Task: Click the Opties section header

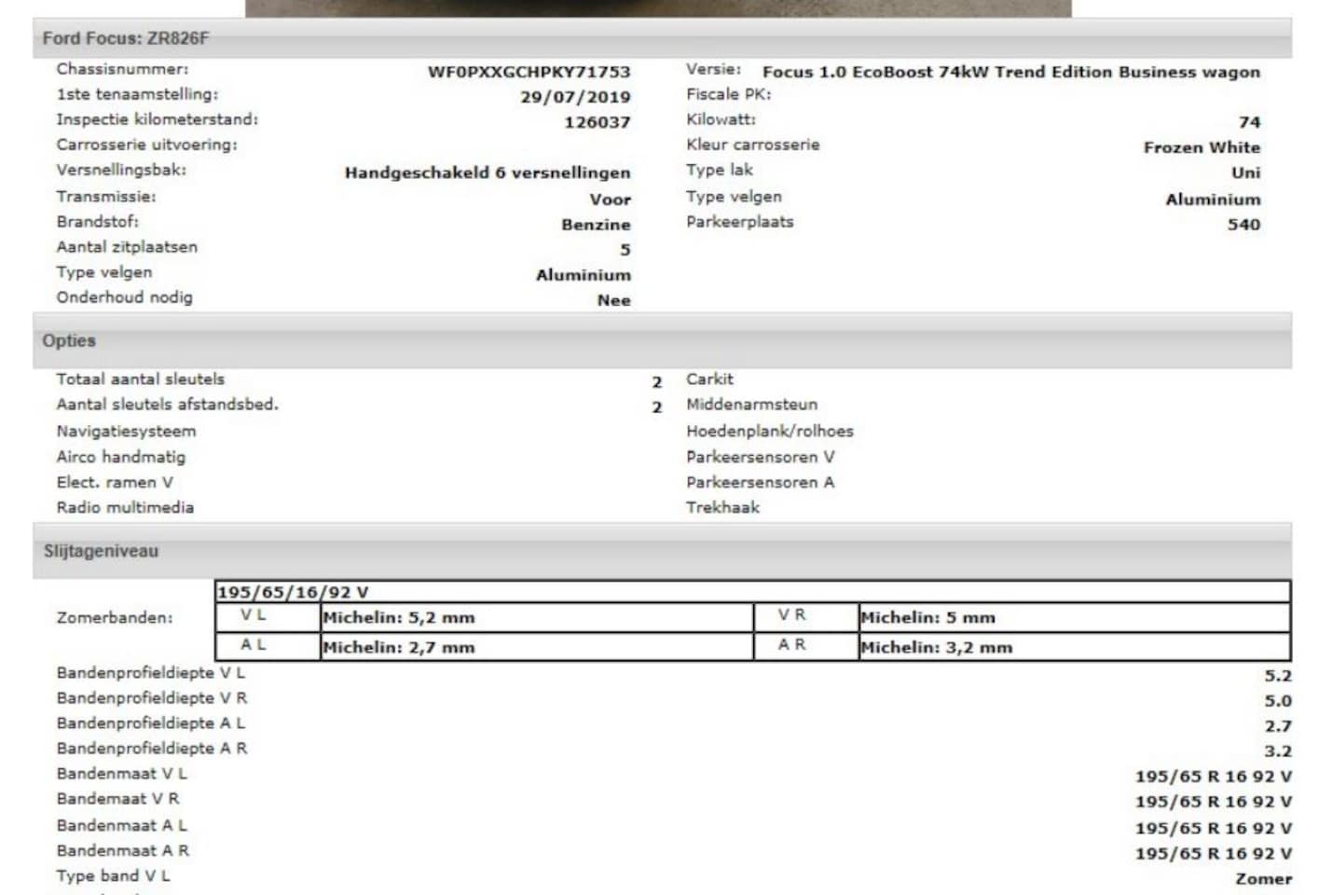Action: click(662, 341)
